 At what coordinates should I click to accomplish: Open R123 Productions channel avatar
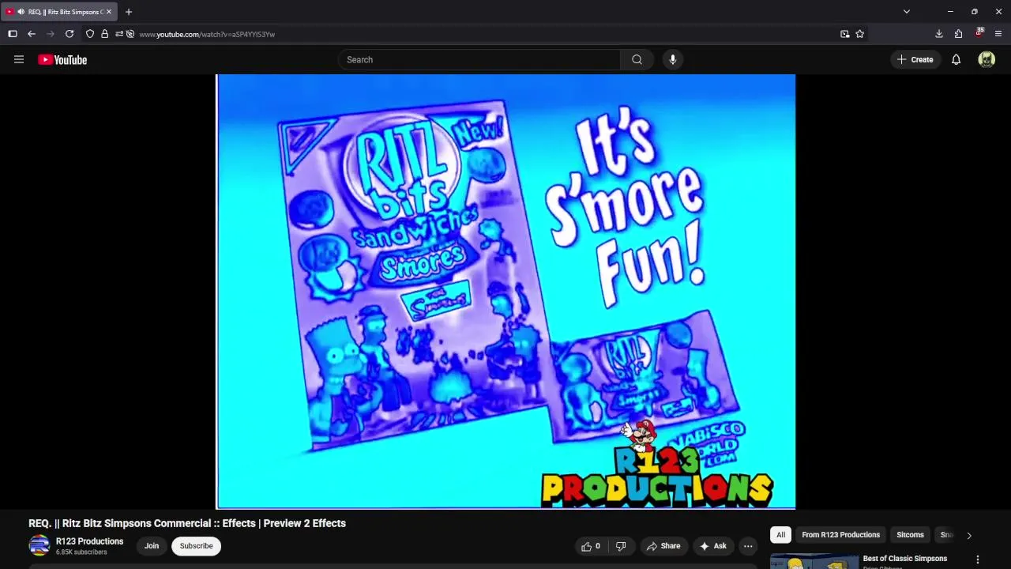[x=39, y=546]
